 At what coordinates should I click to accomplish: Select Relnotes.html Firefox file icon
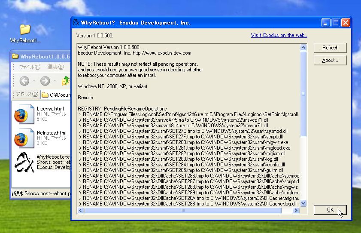click(24, 138)
